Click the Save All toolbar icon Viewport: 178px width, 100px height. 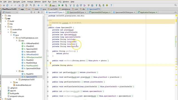(4, 5)
